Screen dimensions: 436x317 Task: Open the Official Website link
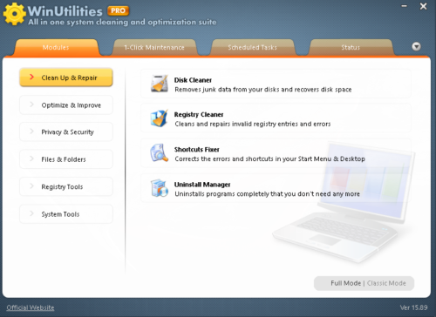[31, 307]
